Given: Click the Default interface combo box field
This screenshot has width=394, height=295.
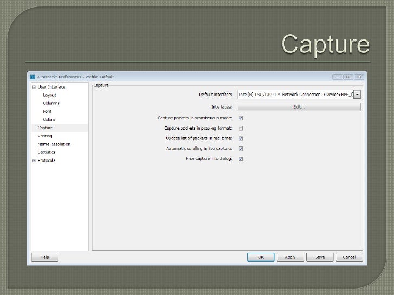Looking at the screenshot, I should (295, 95).
